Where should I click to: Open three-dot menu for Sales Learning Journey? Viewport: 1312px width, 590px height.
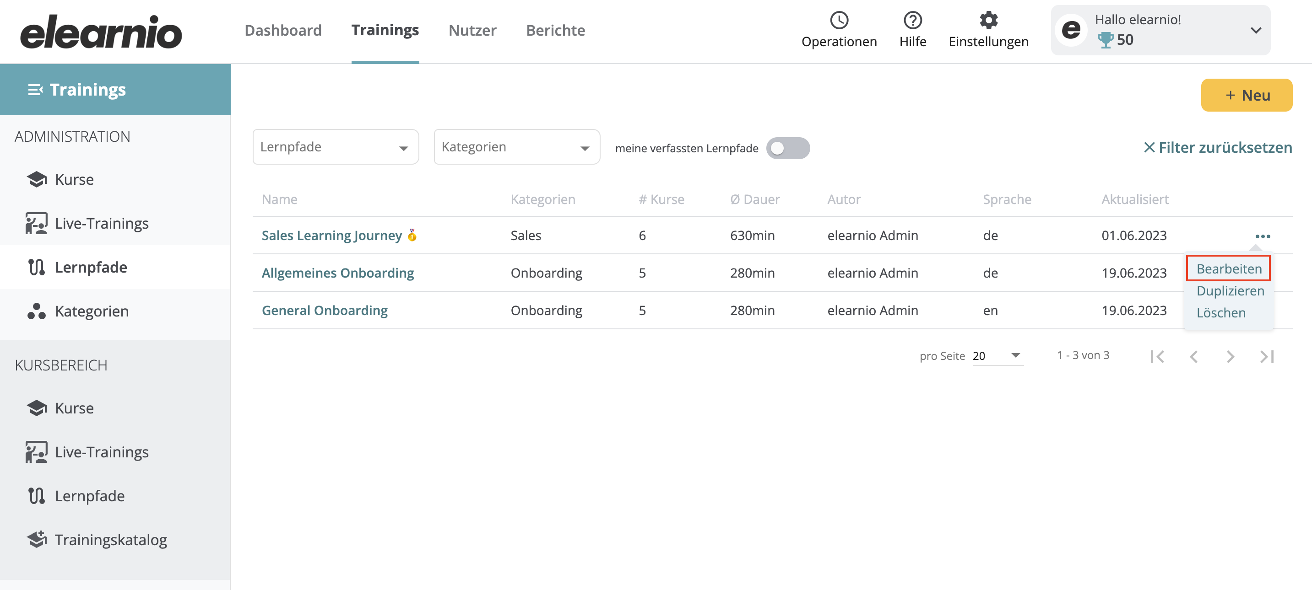1262,236
